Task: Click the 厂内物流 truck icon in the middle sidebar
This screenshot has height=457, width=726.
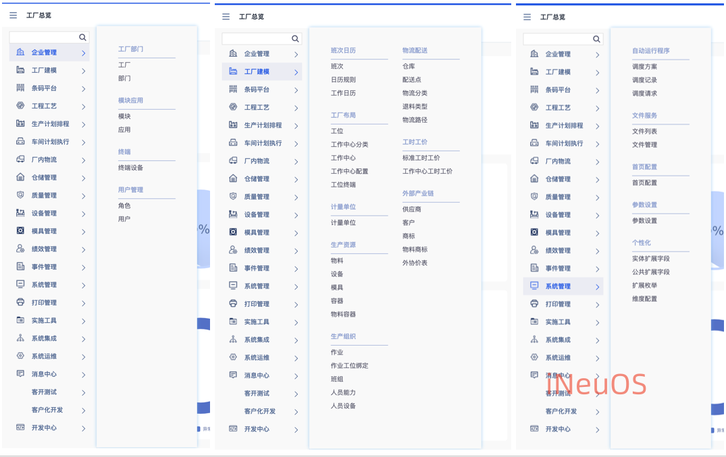Action: (x=233, y=161)
